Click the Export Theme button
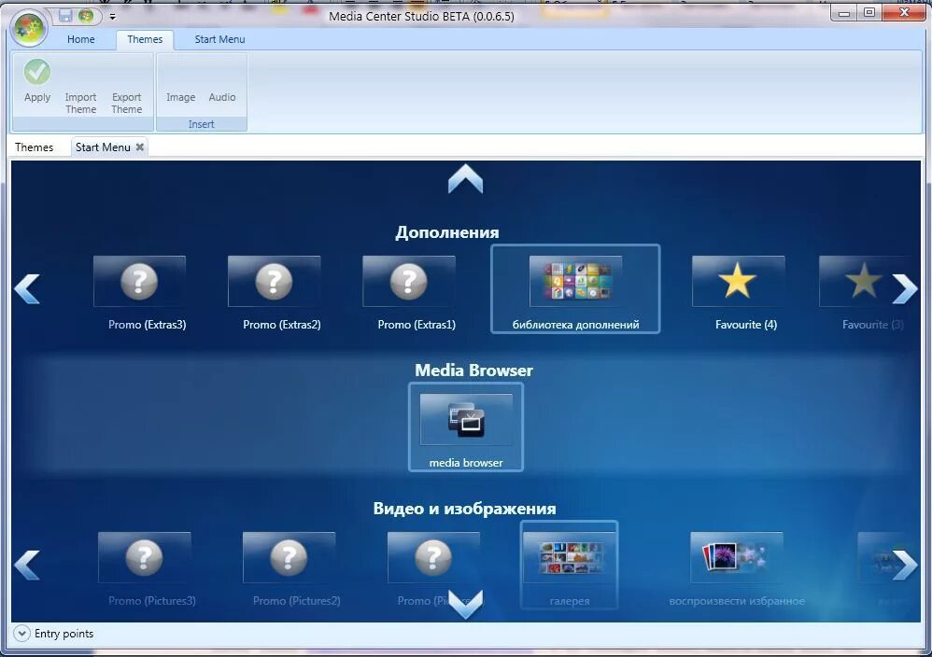The width and height of the screenshot is (932, 657). pos(127,103)
